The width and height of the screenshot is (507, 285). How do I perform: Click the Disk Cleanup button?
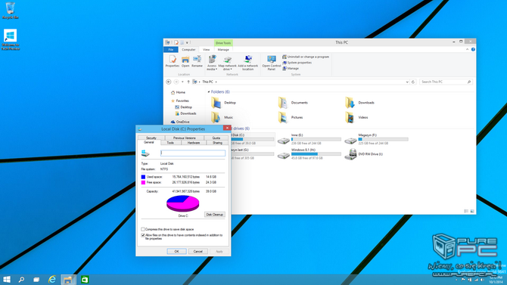tap(214, 215)
